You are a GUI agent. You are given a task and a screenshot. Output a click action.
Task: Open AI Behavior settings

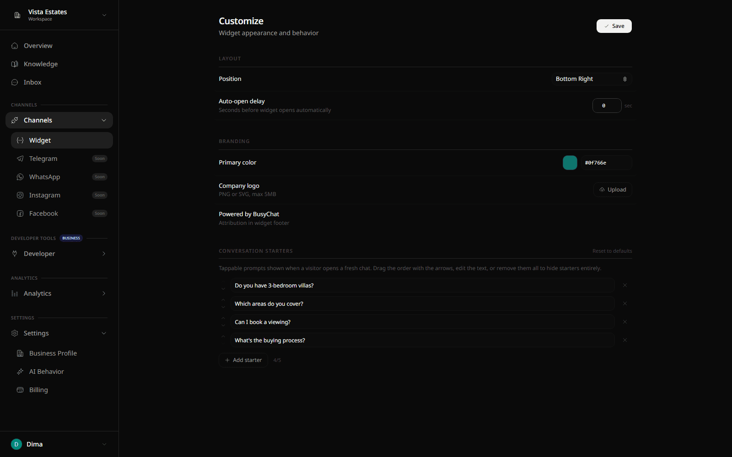pyautogui.click(x=62, y=372)
